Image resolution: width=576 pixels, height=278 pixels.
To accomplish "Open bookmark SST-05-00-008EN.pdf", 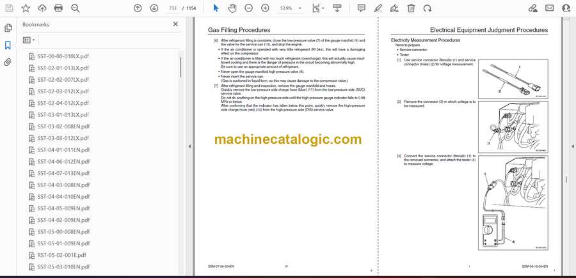I will pos(63,232).
